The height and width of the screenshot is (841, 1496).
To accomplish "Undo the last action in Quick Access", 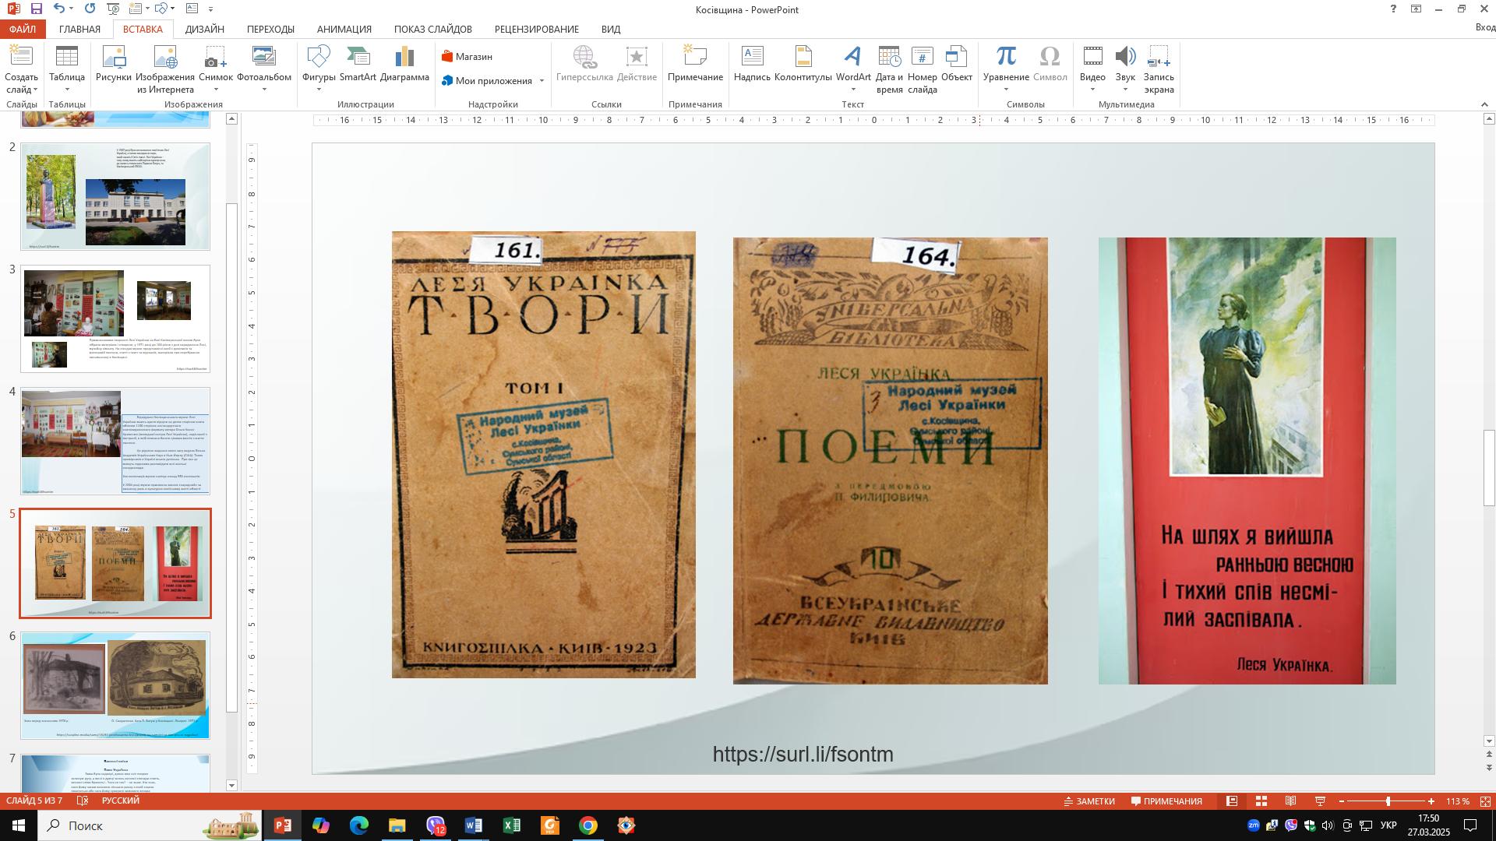I will 60,9.
